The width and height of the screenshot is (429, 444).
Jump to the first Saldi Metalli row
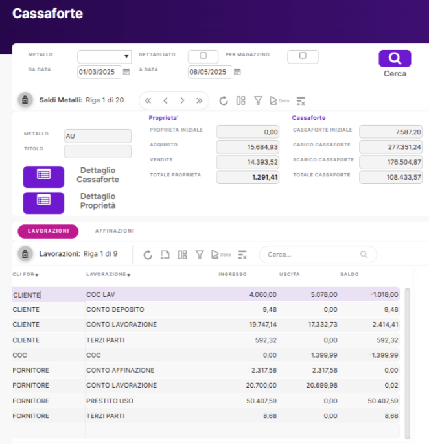(148, 100)
